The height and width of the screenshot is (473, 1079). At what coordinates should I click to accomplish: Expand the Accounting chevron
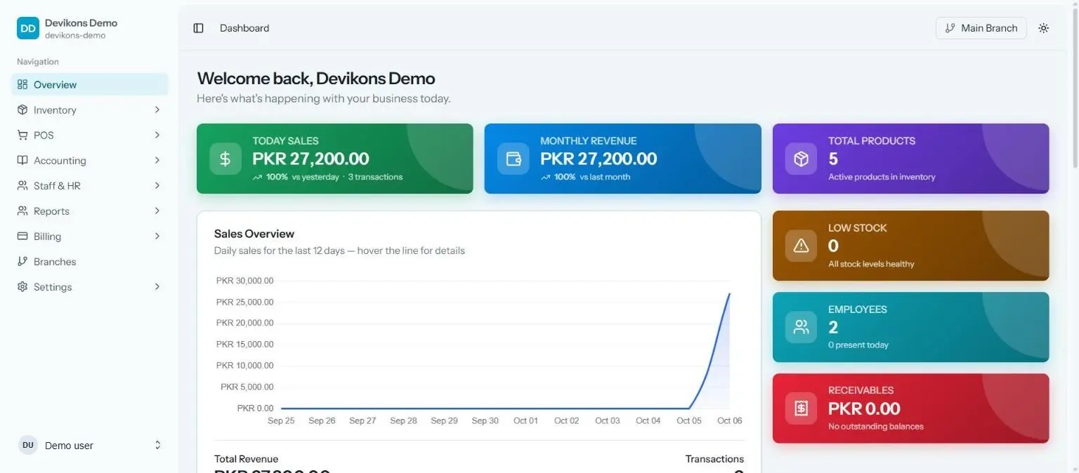click(157, 160)
